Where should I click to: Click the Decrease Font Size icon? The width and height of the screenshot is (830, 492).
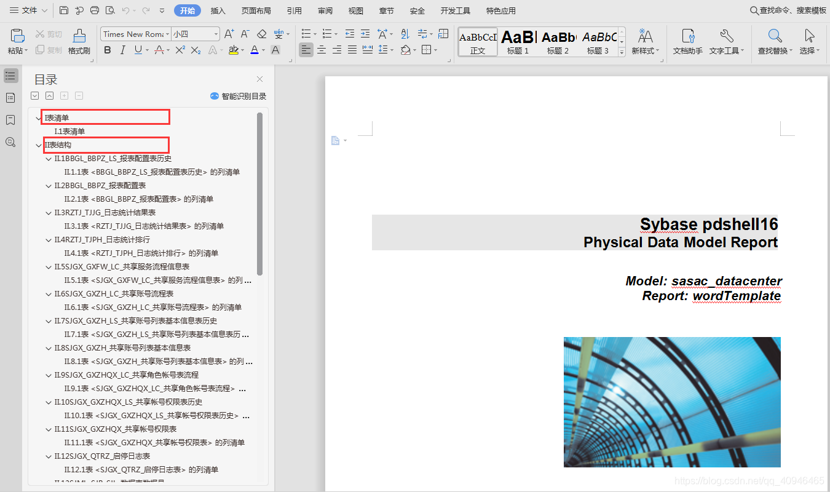245,34
